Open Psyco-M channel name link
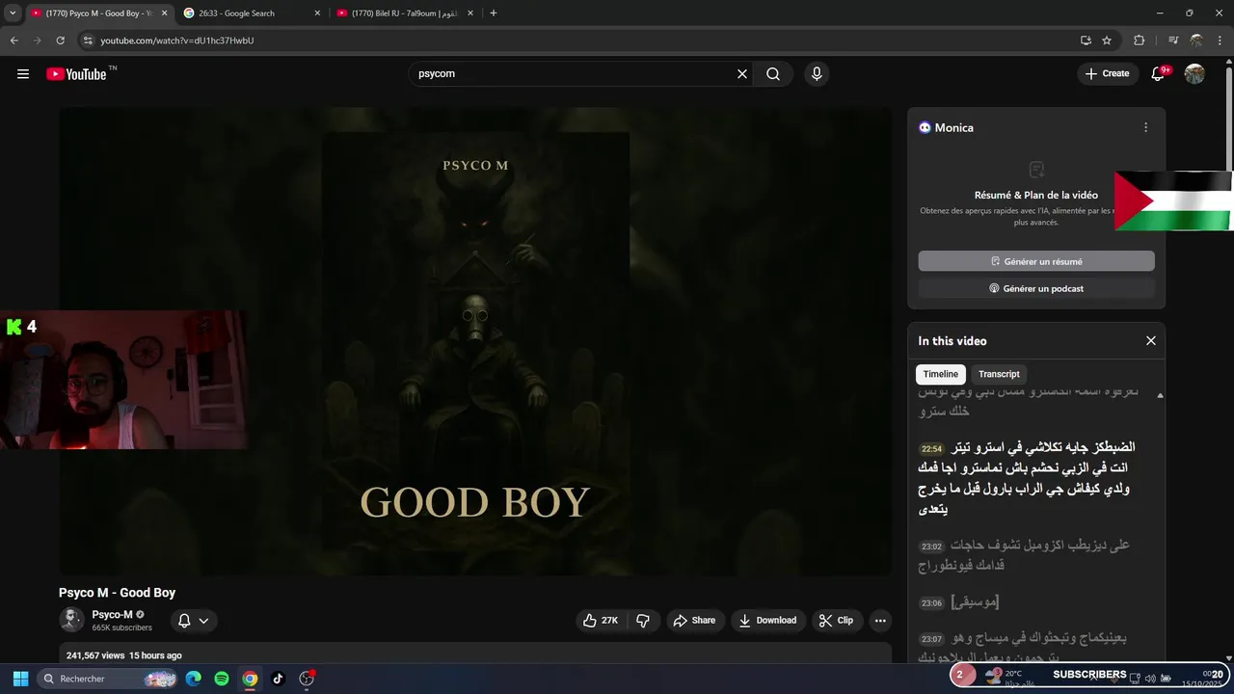Image resolution: width=1234 pixels, height=694 pixels. [x=112, y=615]
